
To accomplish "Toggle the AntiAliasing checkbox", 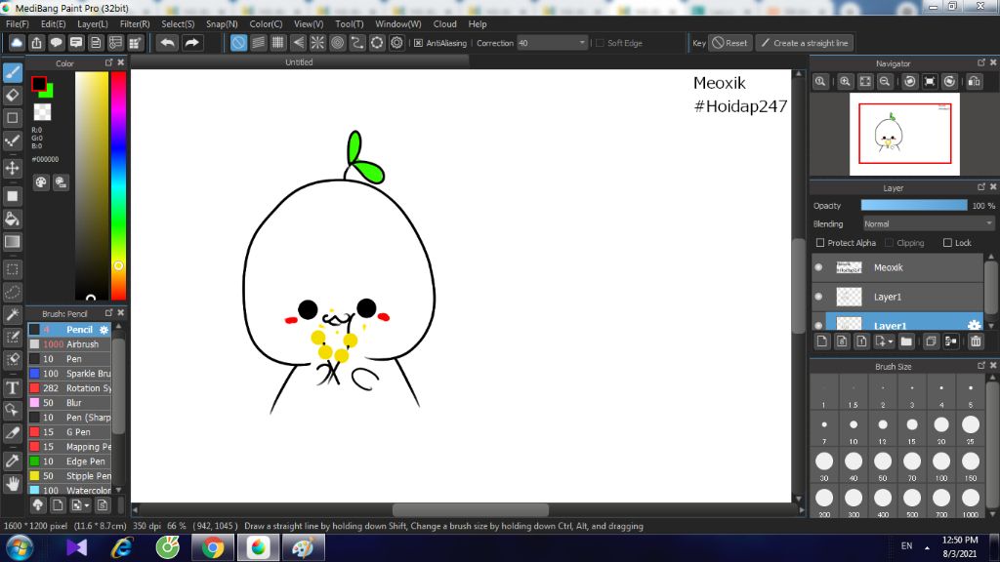I will pyautogui.click(x=418, y=43).
